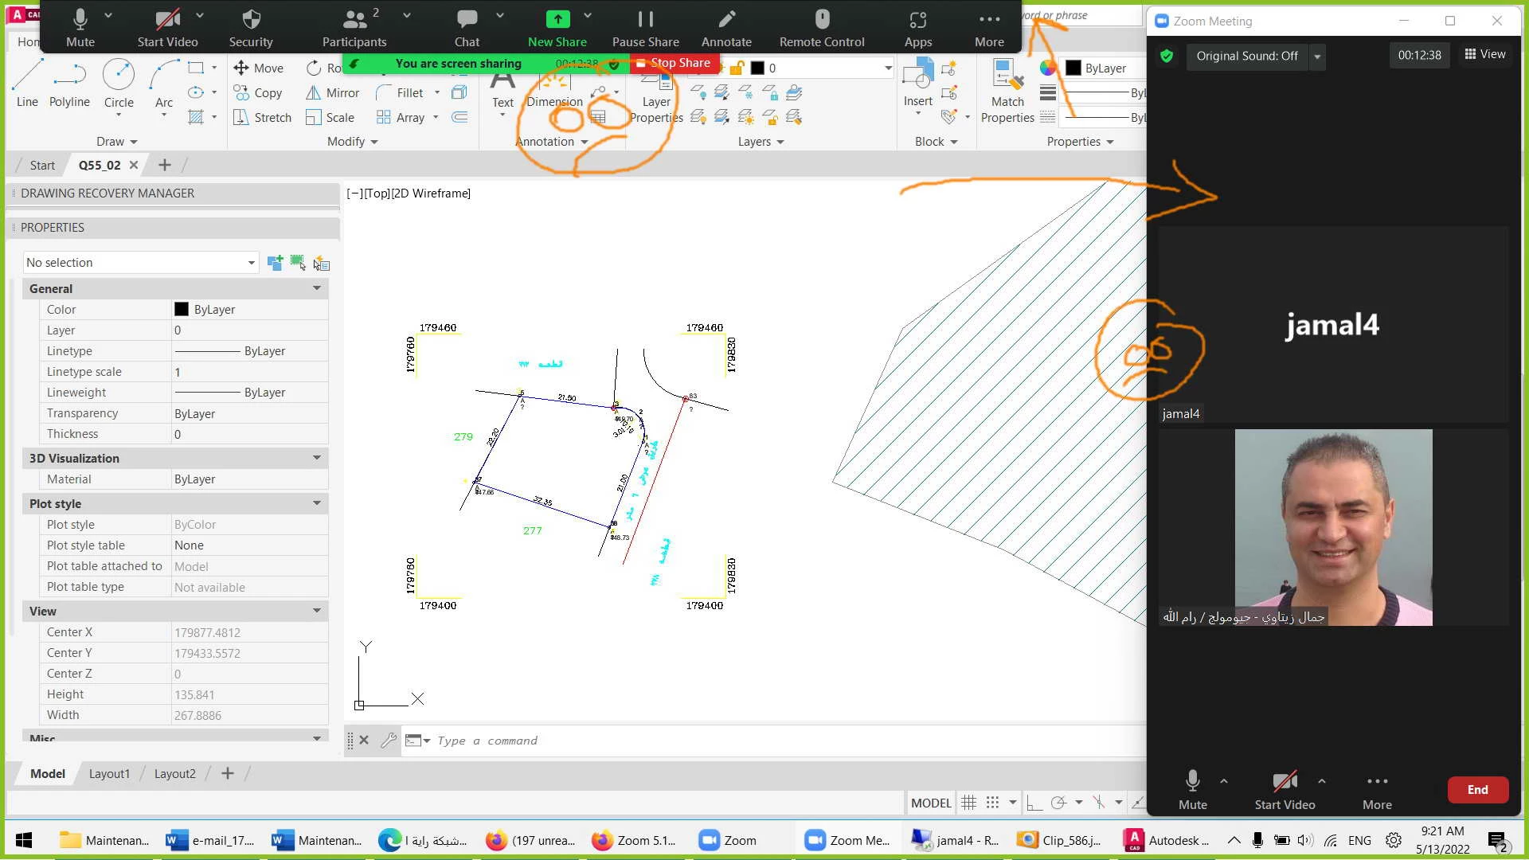The height and width of the screenshot is (860, 1529).
Task: Click the red End meeting button
Action: (1477, 790)
